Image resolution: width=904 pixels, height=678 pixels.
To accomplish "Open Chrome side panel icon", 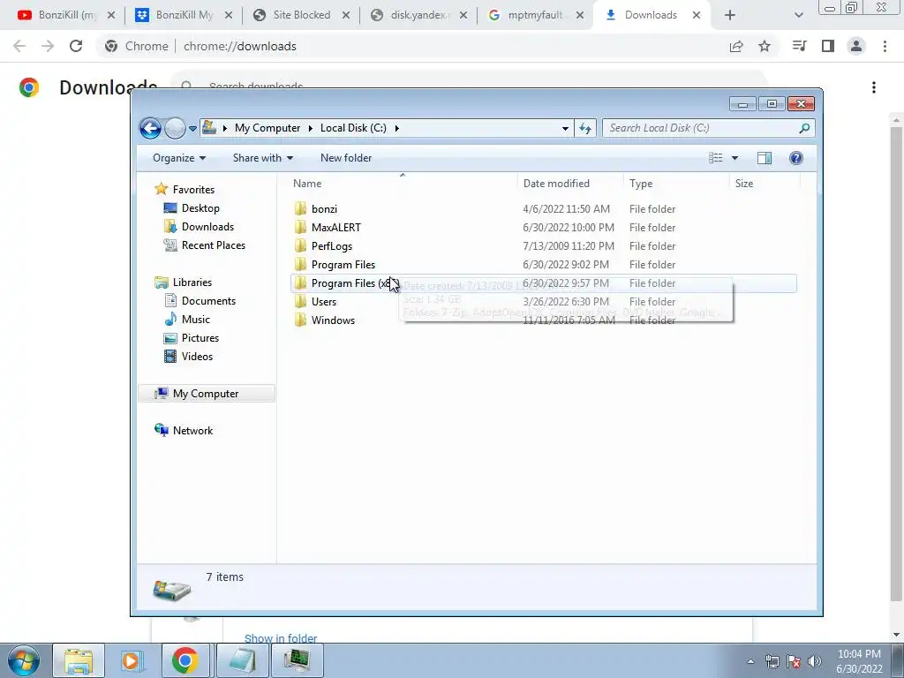I will pyautogui.click(x=828, y=46).
